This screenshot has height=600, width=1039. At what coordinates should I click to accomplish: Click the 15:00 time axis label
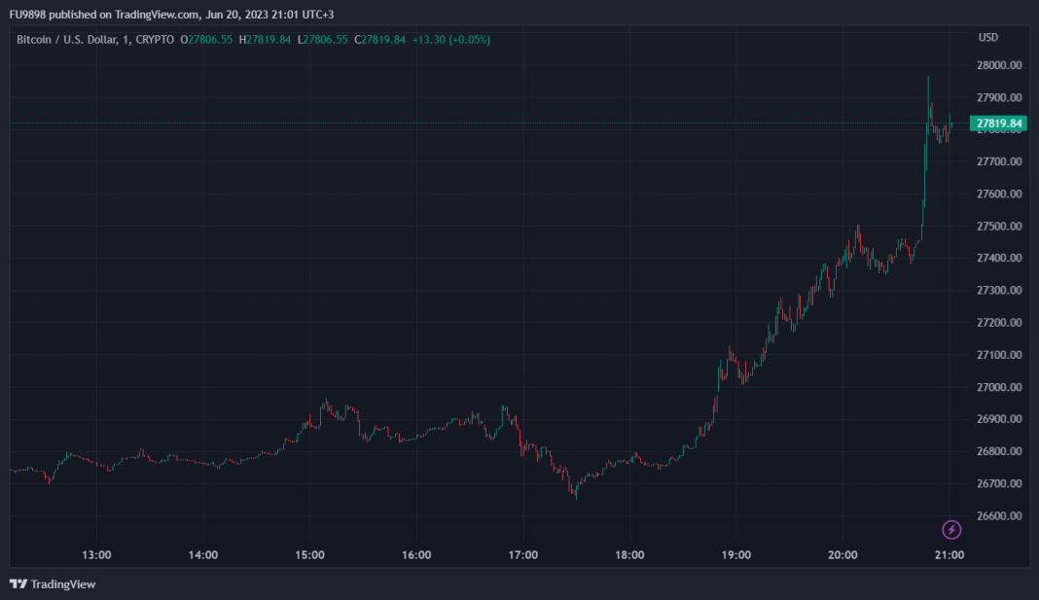click(309, 555)
